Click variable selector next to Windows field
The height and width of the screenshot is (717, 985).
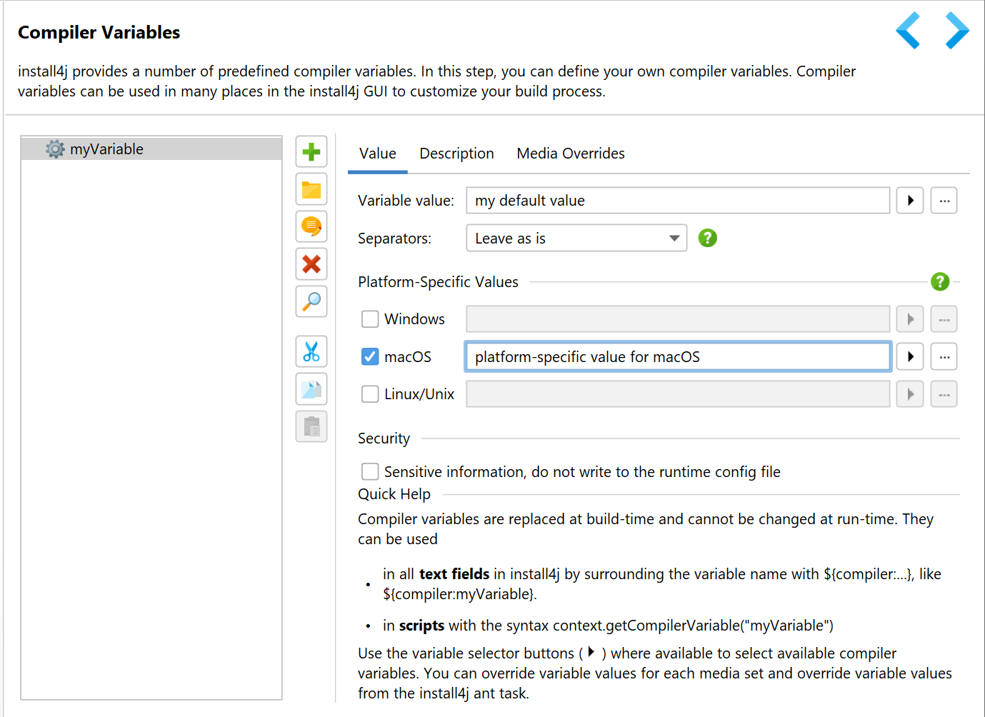pyautogui.click(x=910, y=319)
